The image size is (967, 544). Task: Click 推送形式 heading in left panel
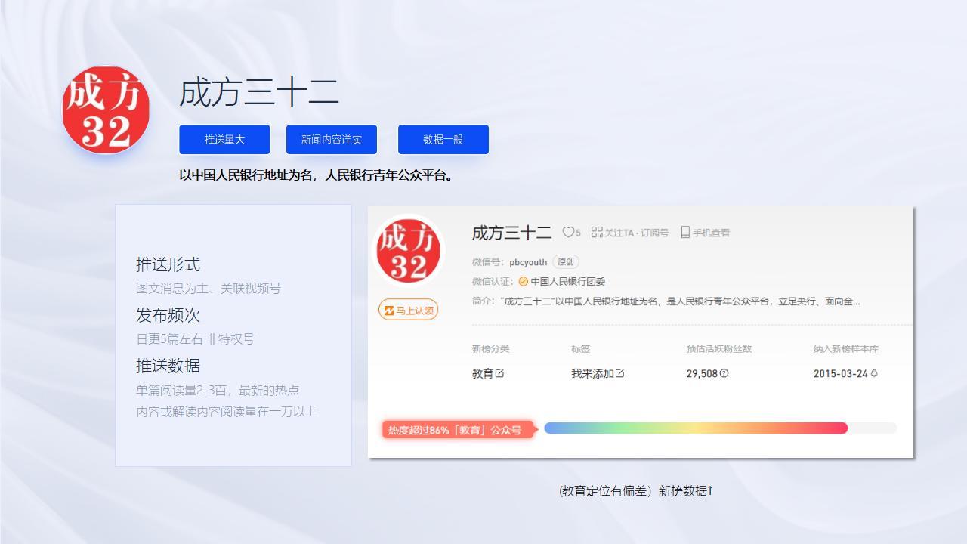pyautogui.click(x=168, y=264)
